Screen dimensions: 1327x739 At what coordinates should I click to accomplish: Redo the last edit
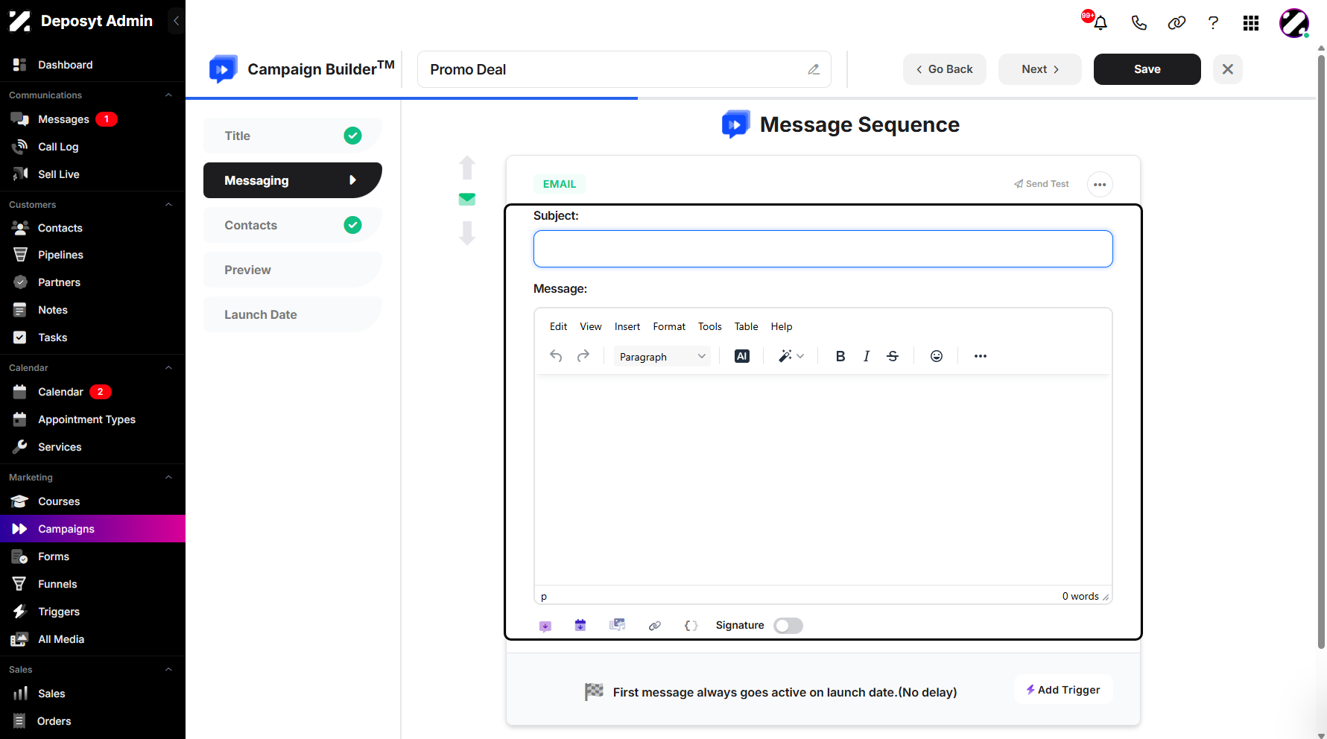pyautogui.click(x=583, y=356)
